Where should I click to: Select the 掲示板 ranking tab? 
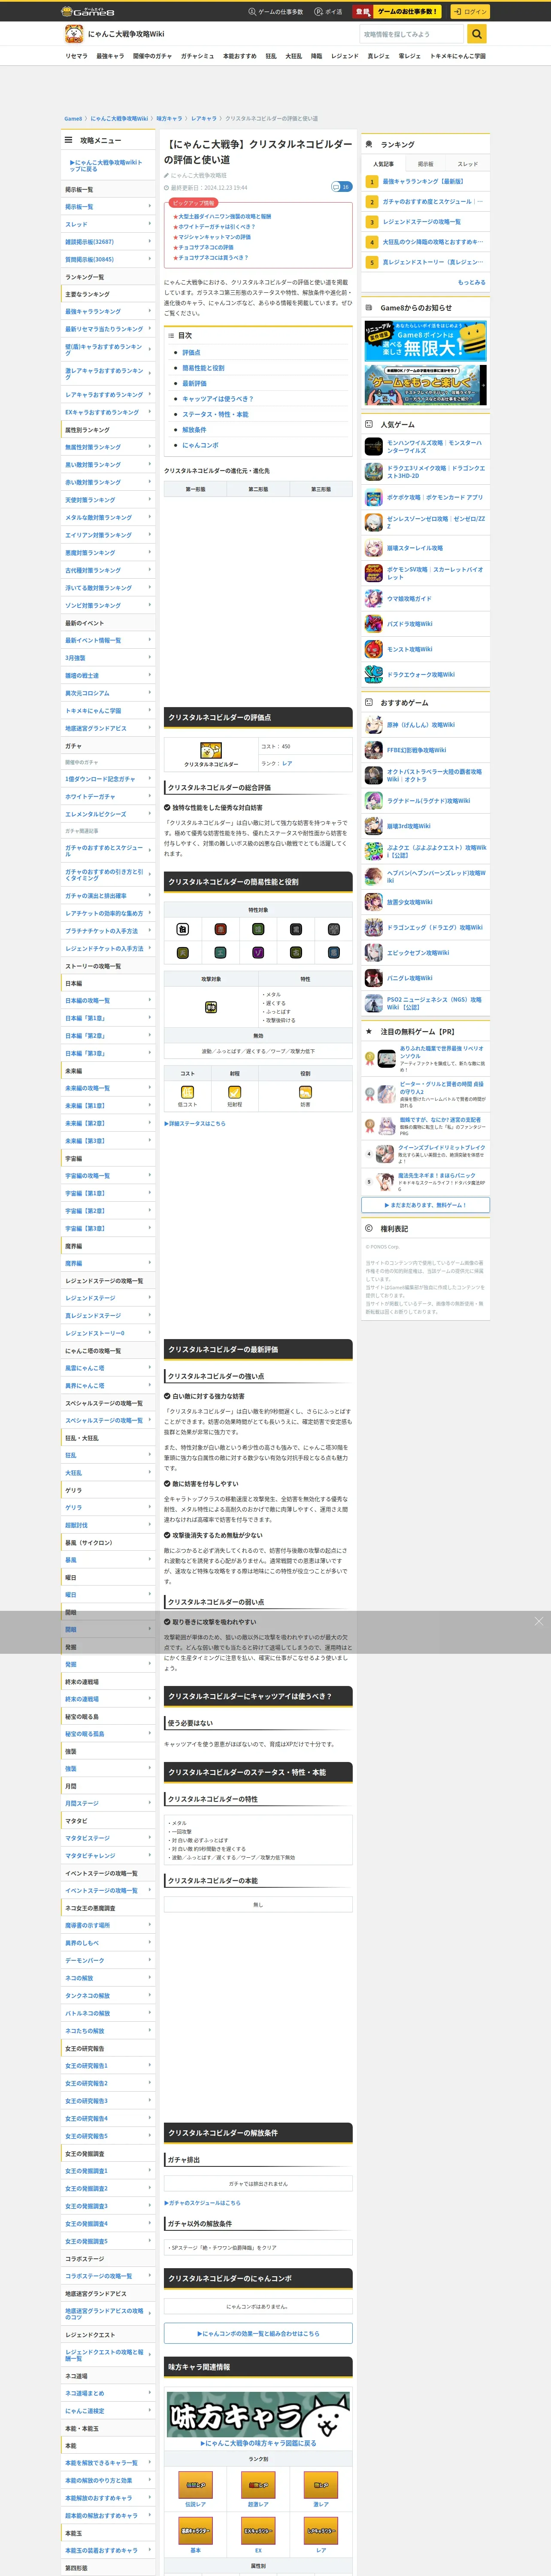(x=426, y=164)
